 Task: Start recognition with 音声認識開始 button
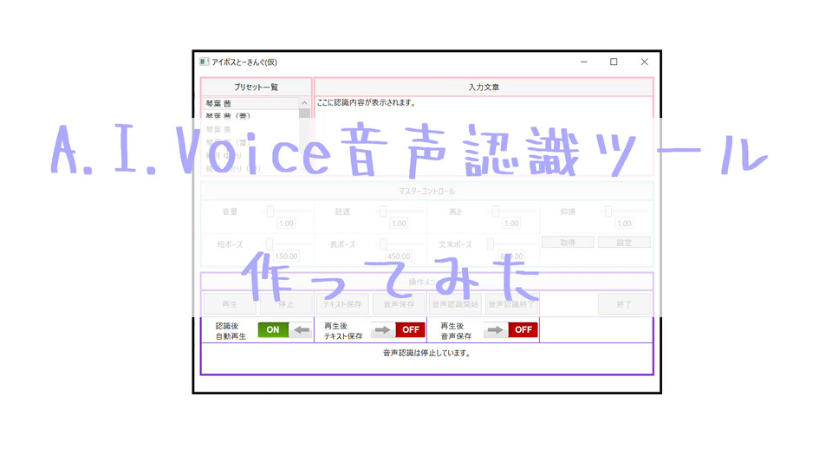(x=455, y=304)
